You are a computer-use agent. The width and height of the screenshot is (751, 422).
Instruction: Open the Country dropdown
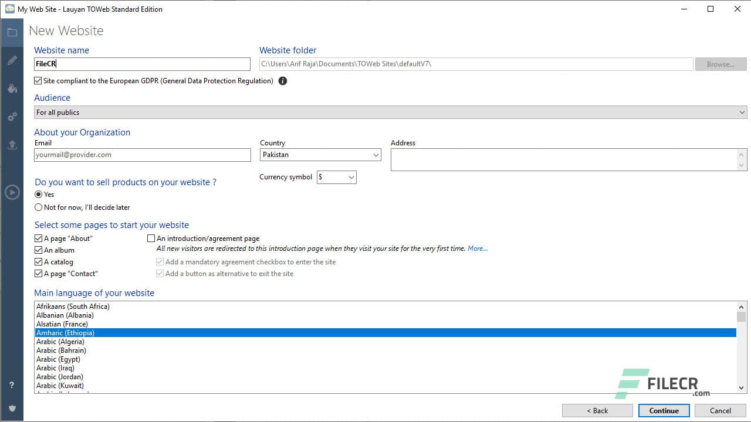[376, 155]
